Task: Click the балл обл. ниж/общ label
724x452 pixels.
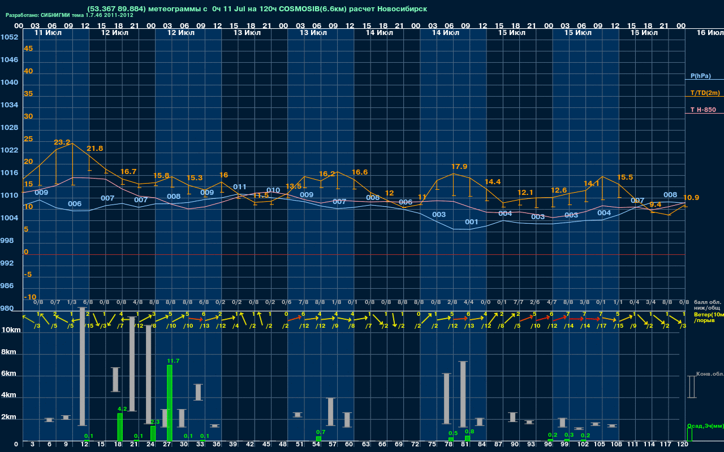Action: coord(707,305)
